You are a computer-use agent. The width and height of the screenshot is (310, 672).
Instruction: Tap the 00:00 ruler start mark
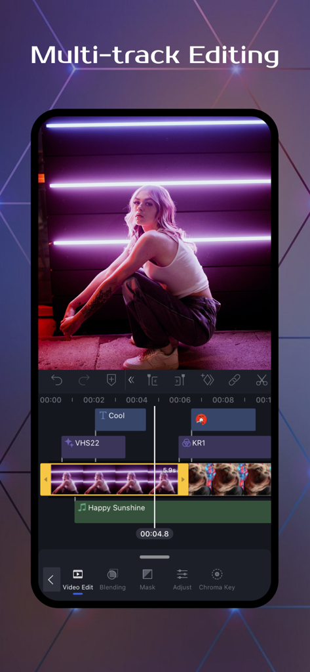50,400
